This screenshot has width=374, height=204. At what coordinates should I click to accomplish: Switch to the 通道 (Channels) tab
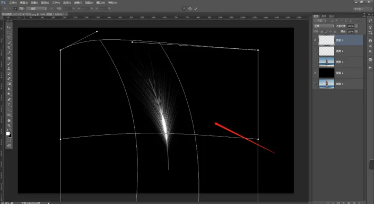point(324,16)
